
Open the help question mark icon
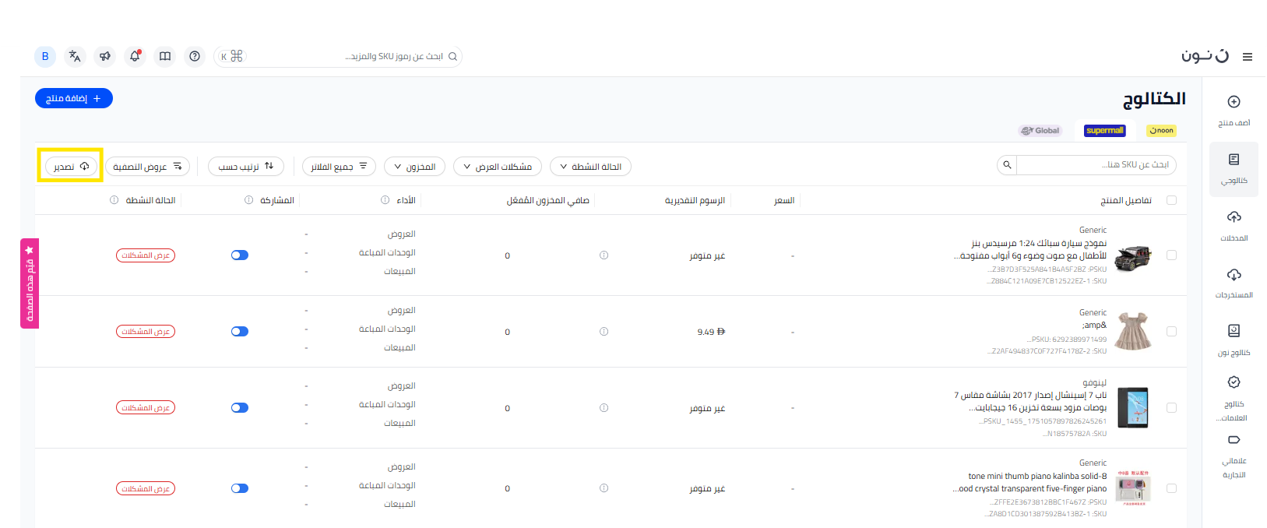click(195, 56)
